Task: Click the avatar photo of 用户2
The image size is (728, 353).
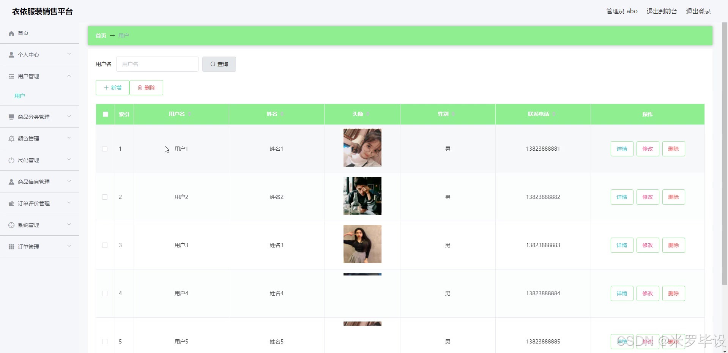Action: 362,196
